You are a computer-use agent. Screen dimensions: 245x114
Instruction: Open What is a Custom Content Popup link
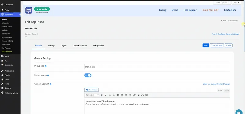coord(217,84)
